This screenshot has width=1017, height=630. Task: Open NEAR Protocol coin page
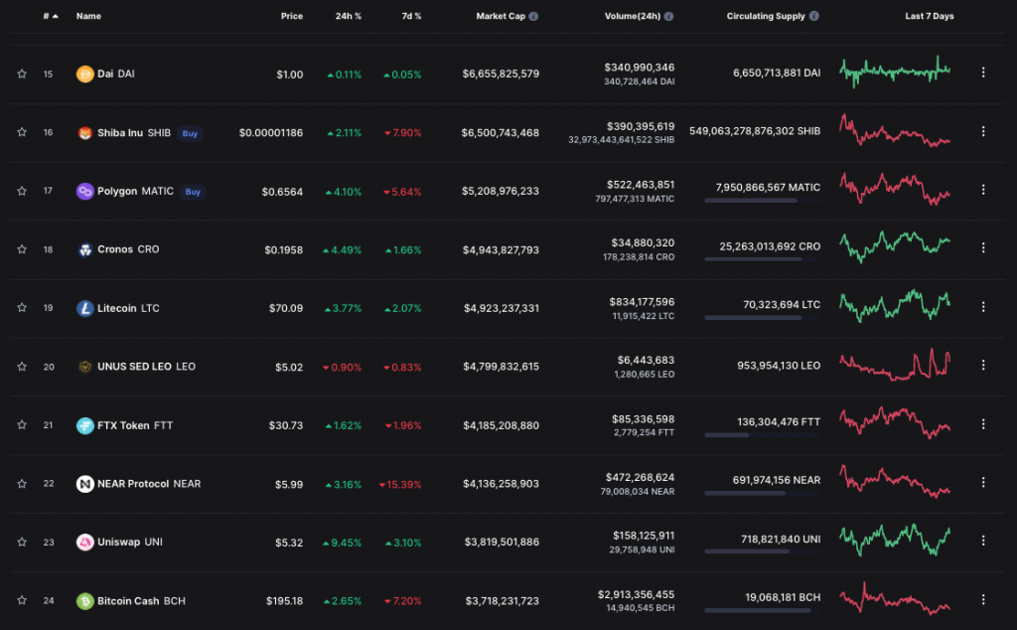tap(149, 484)
